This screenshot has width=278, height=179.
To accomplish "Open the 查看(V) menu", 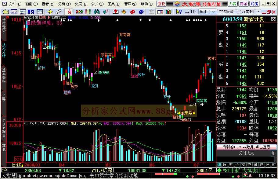I will [48, 4].
